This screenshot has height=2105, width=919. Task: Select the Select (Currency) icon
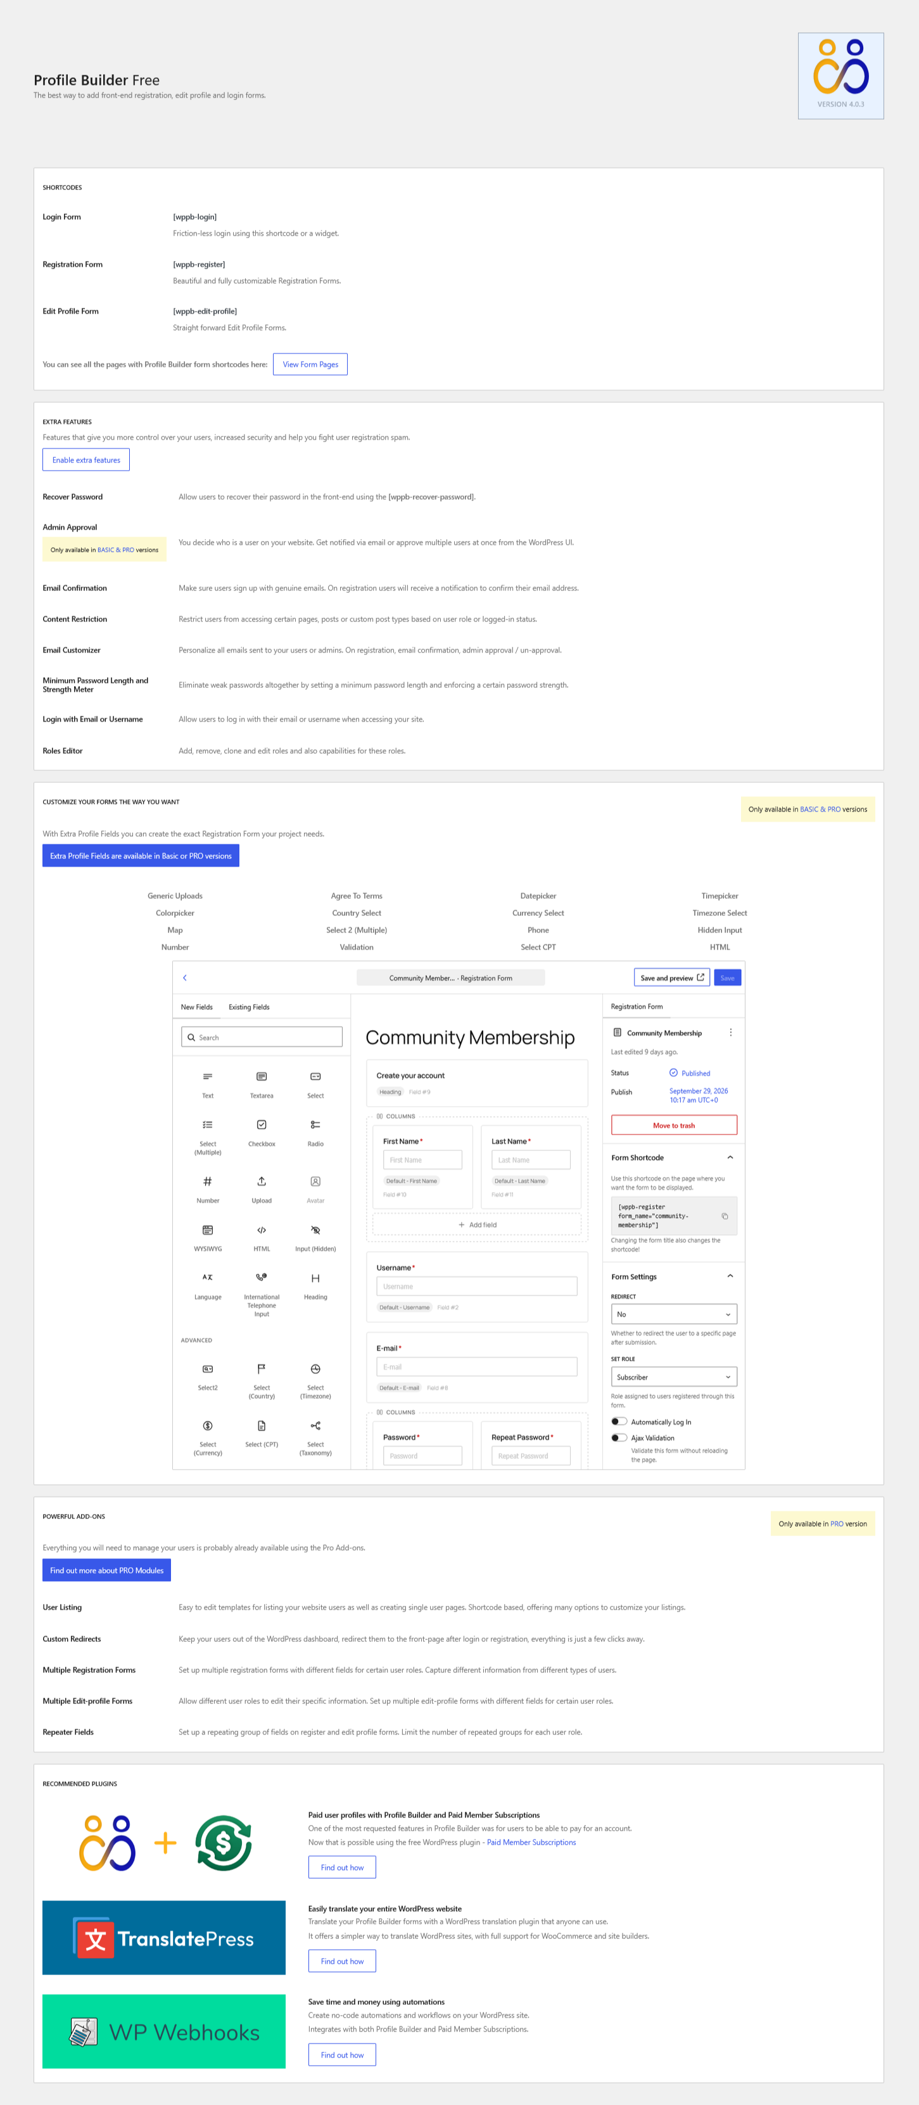[x=208, y=1425]
